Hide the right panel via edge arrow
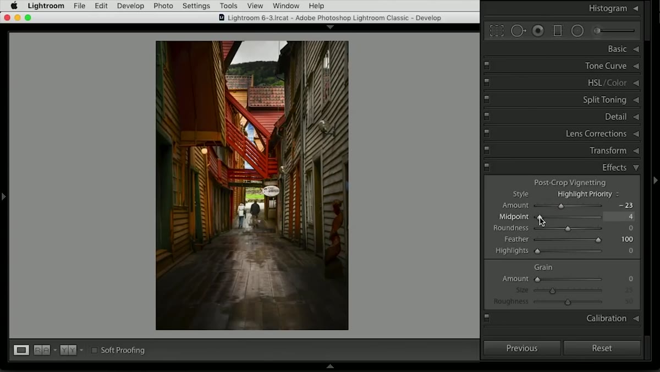660x372 pixels. click(x=655, y=180)
